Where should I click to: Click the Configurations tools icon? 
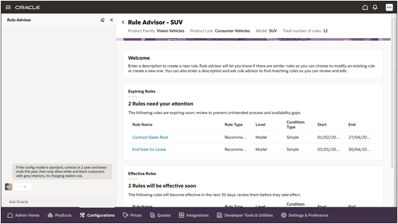(82, 215)
